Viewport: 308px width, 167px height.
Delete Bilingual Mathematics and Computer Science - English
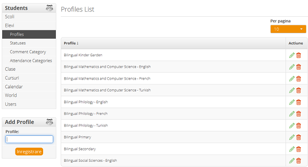(299, 67)
